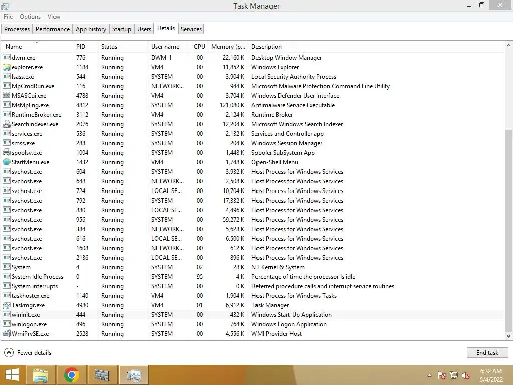The height and width of the screenshot is (385, 513).
Task: Switch to the Users tab
Action: 144,29
